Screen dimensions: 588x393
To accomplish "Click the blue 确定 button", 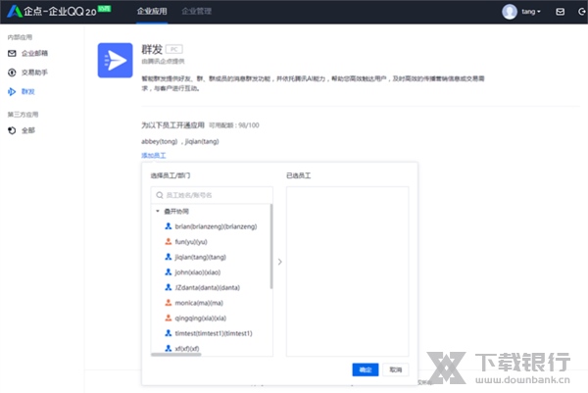I will tap(366, 369).
